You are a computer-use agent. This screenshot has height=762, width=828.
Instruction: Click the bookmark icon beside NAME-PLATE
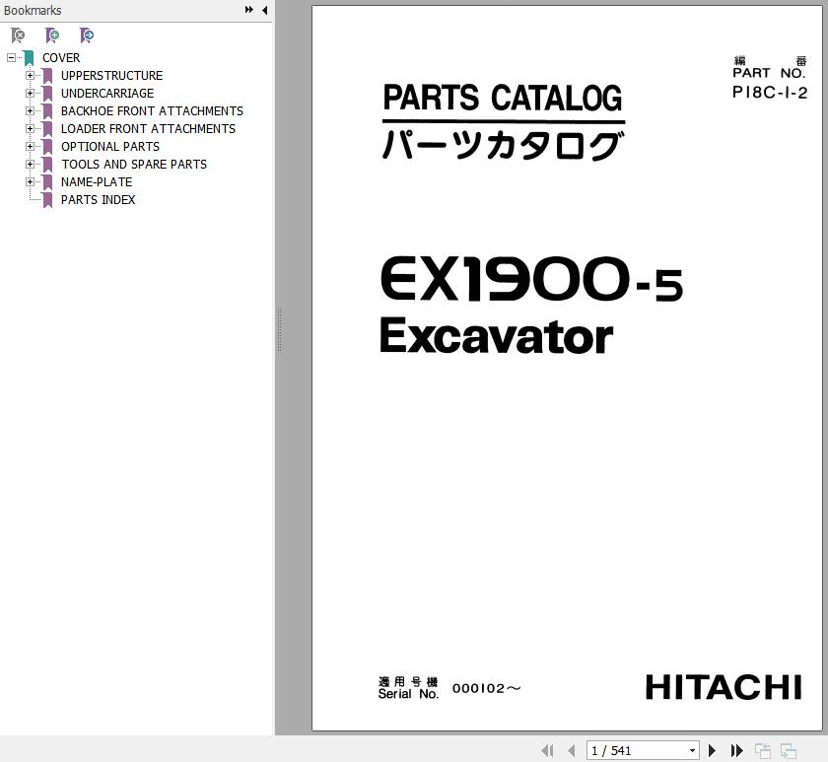pyautogui.click(x=47, y=182)
